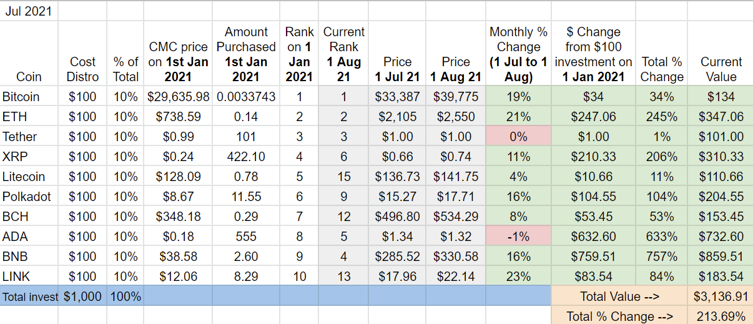Click Bitcoin's CMC price '$29,635.98'
The width and height of the screenshot is (753, 324).
(x=179, y=97)
